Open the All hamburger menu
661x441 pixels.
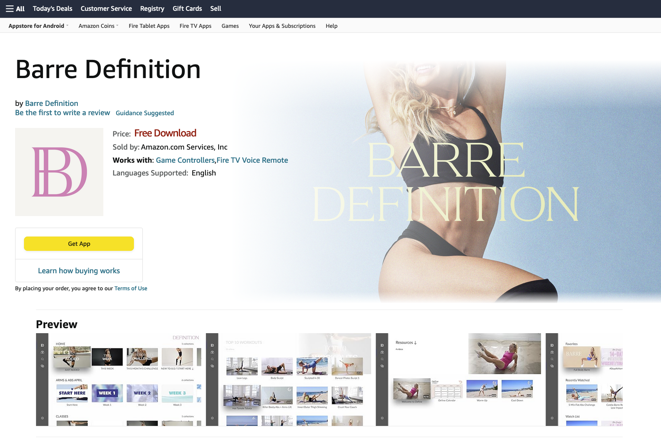click(15, 9)
